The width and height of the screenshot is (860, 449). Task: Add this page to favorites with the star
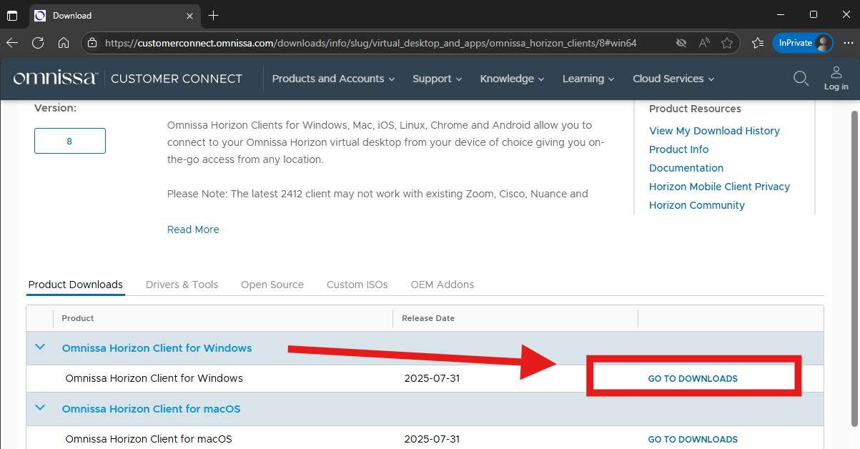tap(727, 43)
